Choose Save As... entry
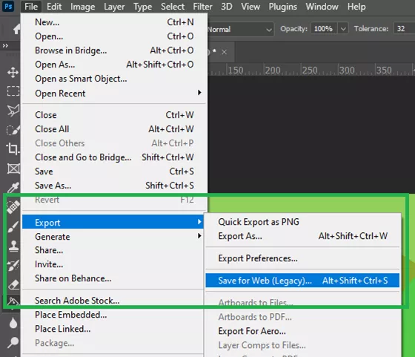This screenshot has height=357, width=415. (114, 186)
